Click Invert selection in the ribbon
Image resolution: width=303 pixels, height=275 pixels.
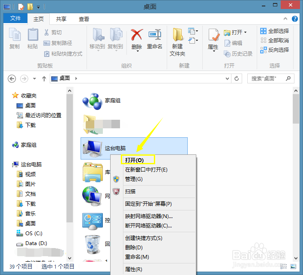[274, 50]
